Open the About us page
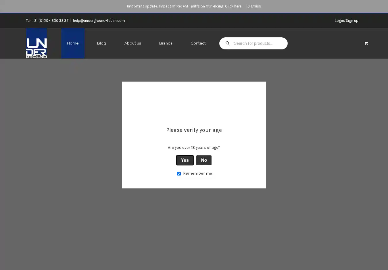Viewport: 388px width, 270px height. coord(132,43)
